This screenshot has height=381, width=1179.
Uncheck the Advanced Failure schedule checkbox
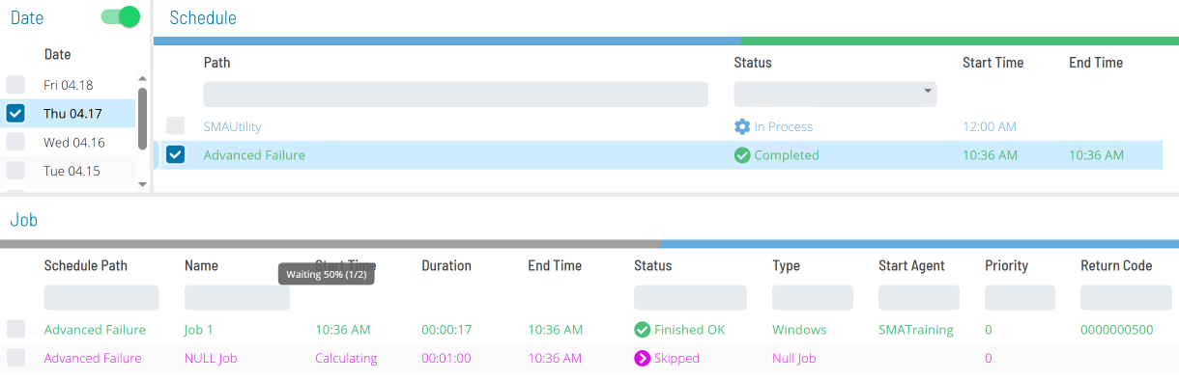(x=175, y=155)
